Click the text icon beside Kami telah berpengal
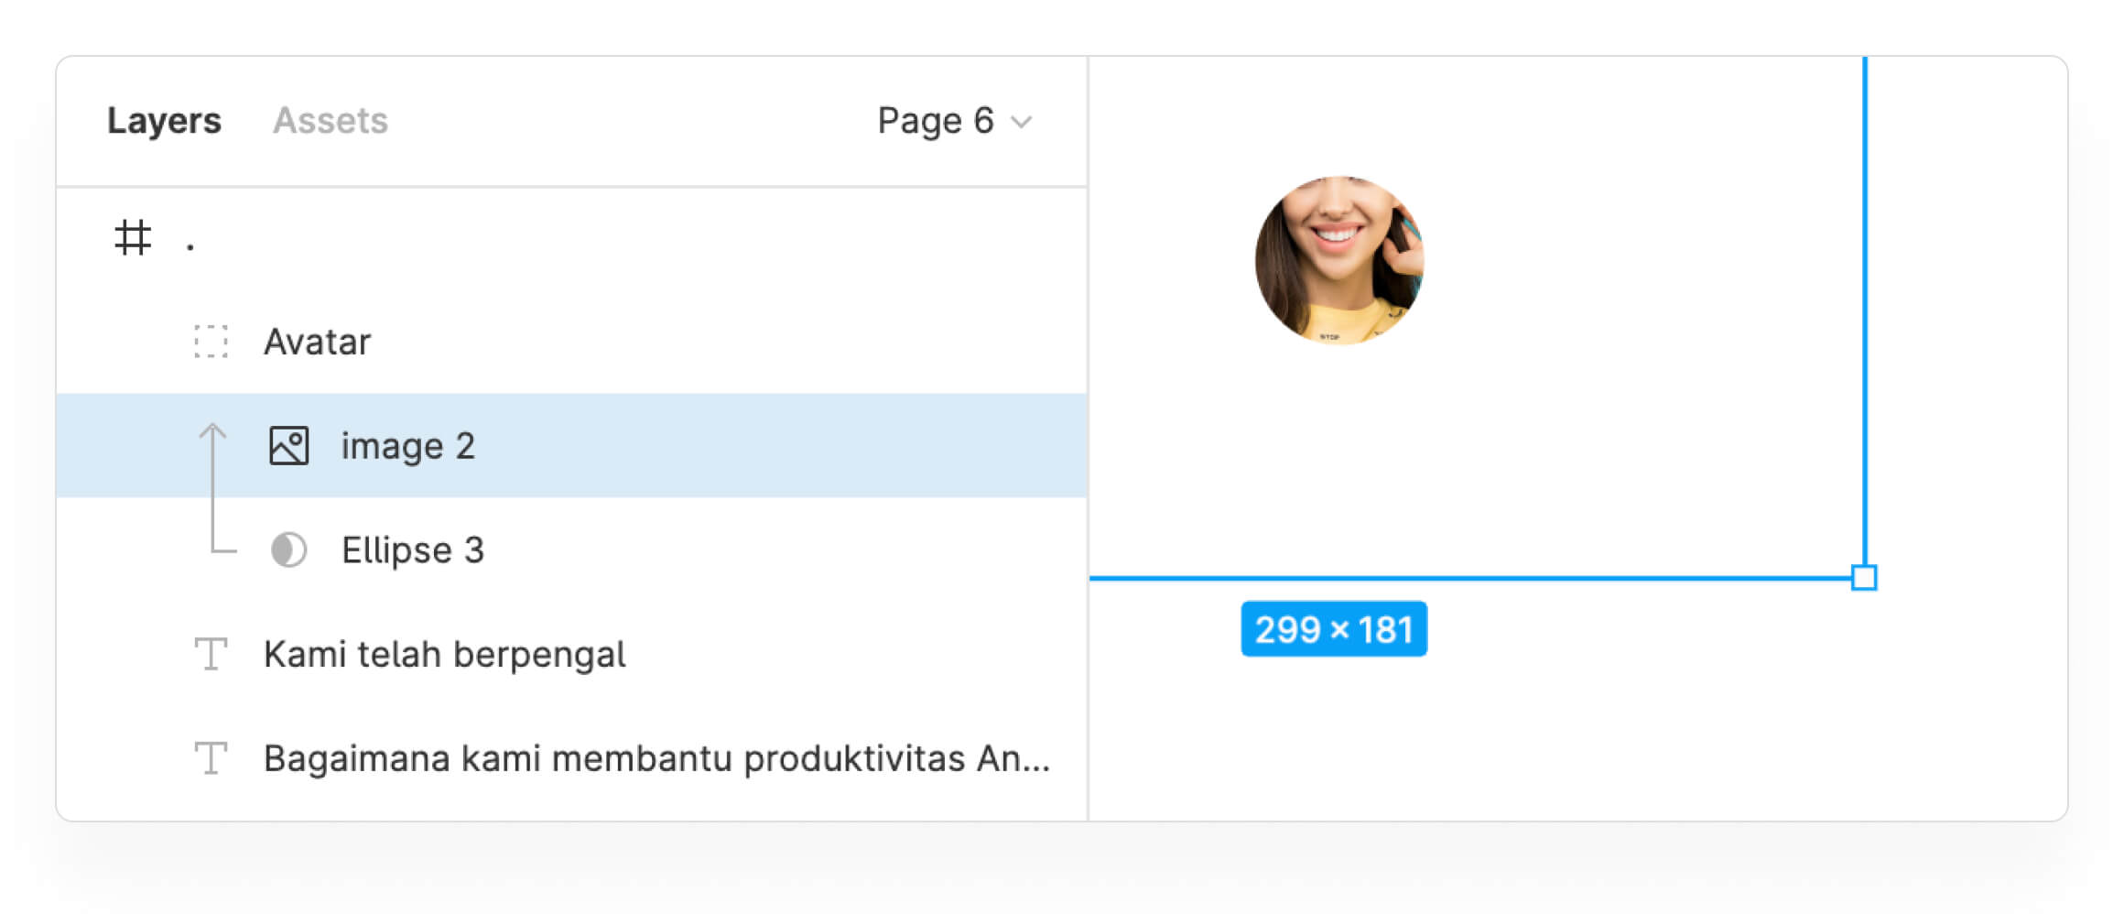The height and width of the screenshot is (914, 2124). [x=211, y=655]
